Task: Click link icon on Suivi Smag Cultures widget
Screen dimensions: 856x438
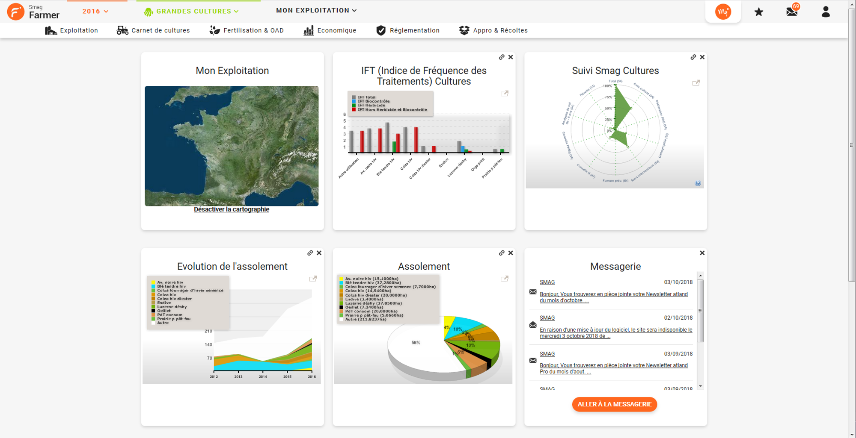Action: click(x=693, y=57)
